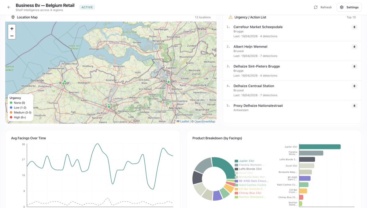
Task: Click the Medium (3-5) urgency legend entry
Action: click(20, 113)
